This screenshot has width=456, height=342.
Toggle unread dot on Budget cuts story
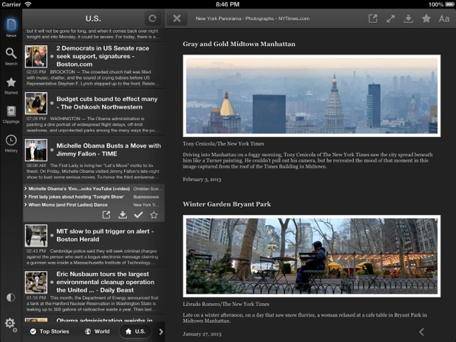point(52,103)
